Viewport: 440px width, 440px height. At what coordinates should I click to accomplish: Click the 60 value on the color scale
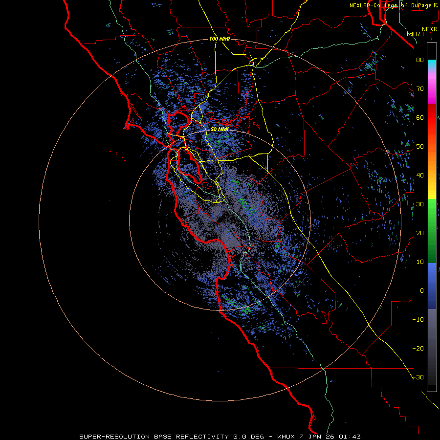point(420,117)
